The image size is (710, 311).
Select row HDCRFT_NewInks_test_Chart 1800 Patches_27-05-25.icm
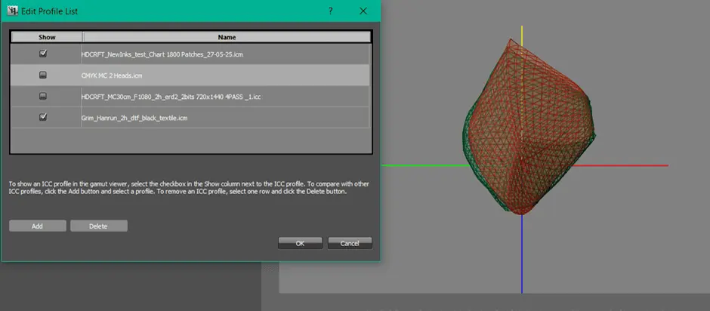pos(190,54)
